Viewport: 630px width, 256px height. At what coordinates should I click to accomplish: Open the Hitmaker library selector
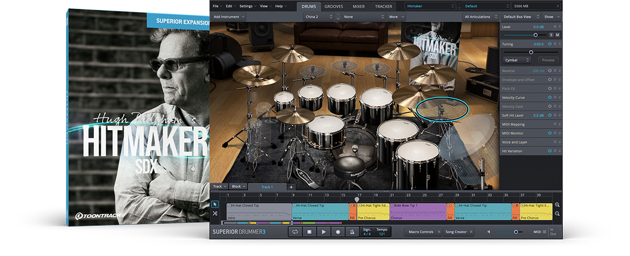[430, 6]
